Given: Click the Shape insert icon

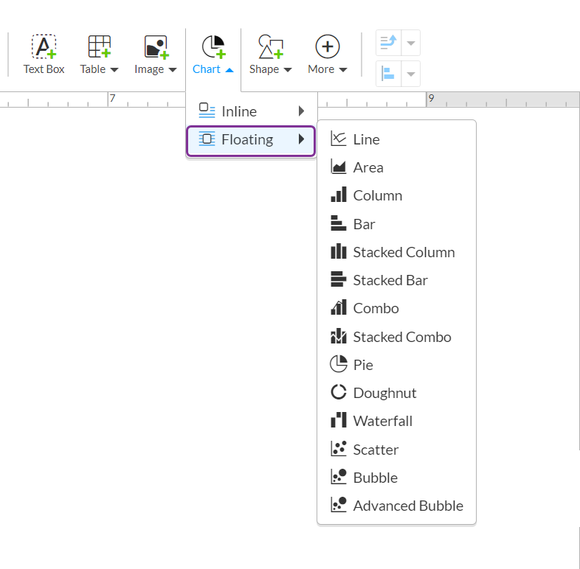Looking at the screenshot, I should (x=270, y=47).
